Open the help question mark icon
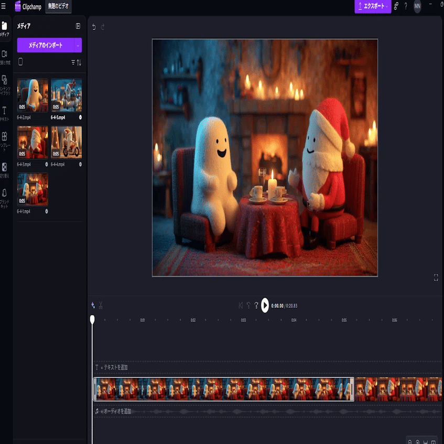Screen dimensions: 444x444 pos(406,6)
